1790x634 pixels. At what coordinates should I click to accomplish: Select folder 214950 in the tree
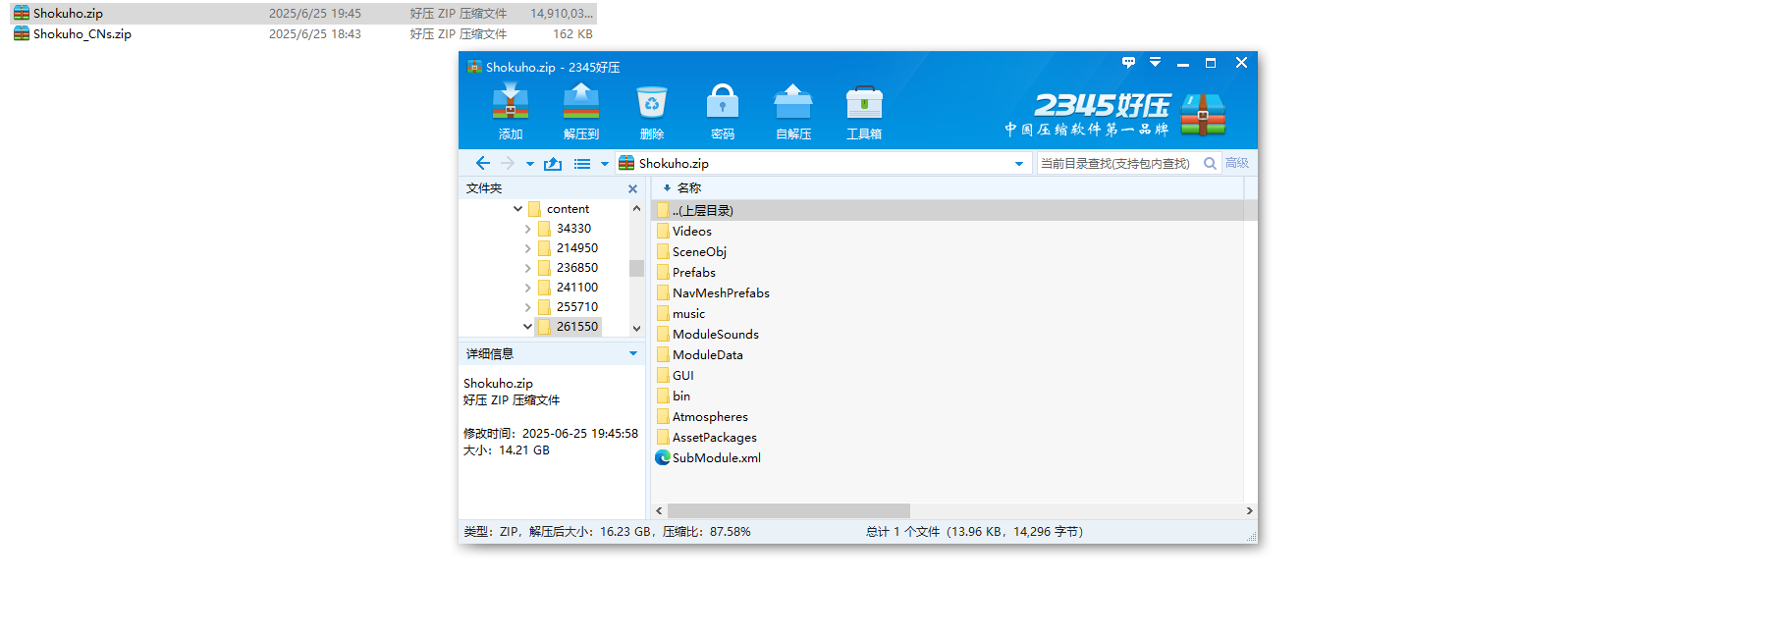pyautogui.click(x=568, y=248)
